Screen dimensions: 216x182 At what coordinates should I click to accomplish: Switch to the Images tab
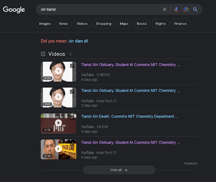click(x=45, y=24)
